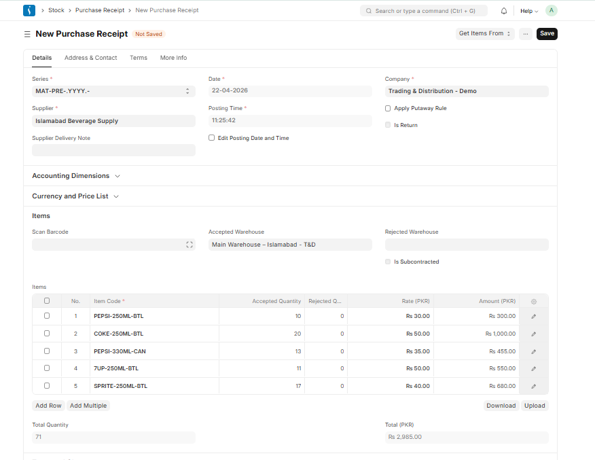This screenshot has width=595, height=460.
Task: Enable the Apply Putaway Rule checkbox
Action: point(388,108)
